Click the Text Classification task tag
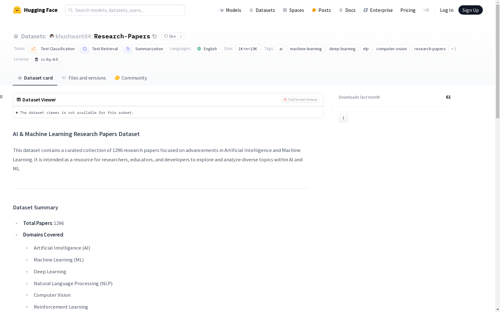 tap(53, 49)
